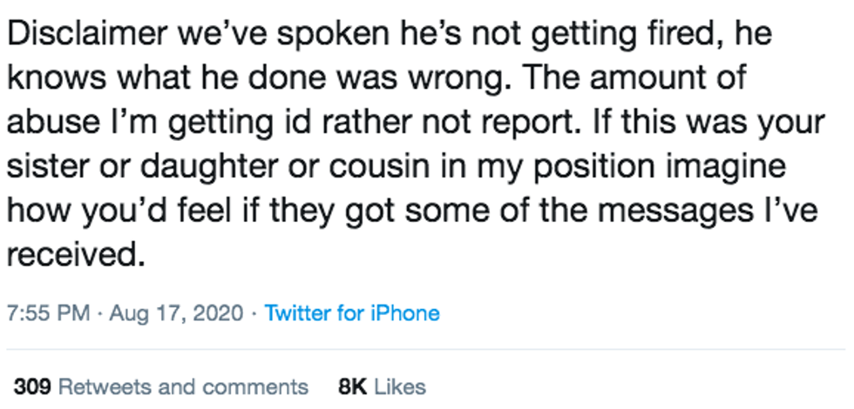View the 8K Likes list

coord(382,386)
